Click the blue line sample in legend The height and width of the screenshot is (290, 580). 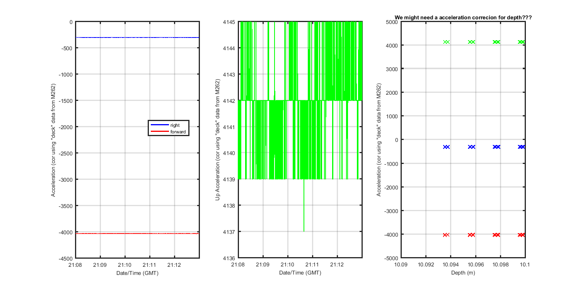coord(160,125)
